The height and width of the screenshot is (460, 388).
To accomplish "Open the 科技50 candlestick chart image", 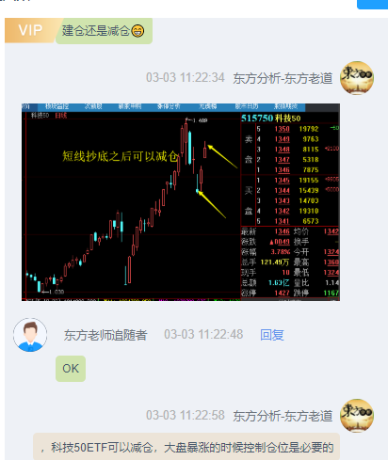I will pos(181,202).
